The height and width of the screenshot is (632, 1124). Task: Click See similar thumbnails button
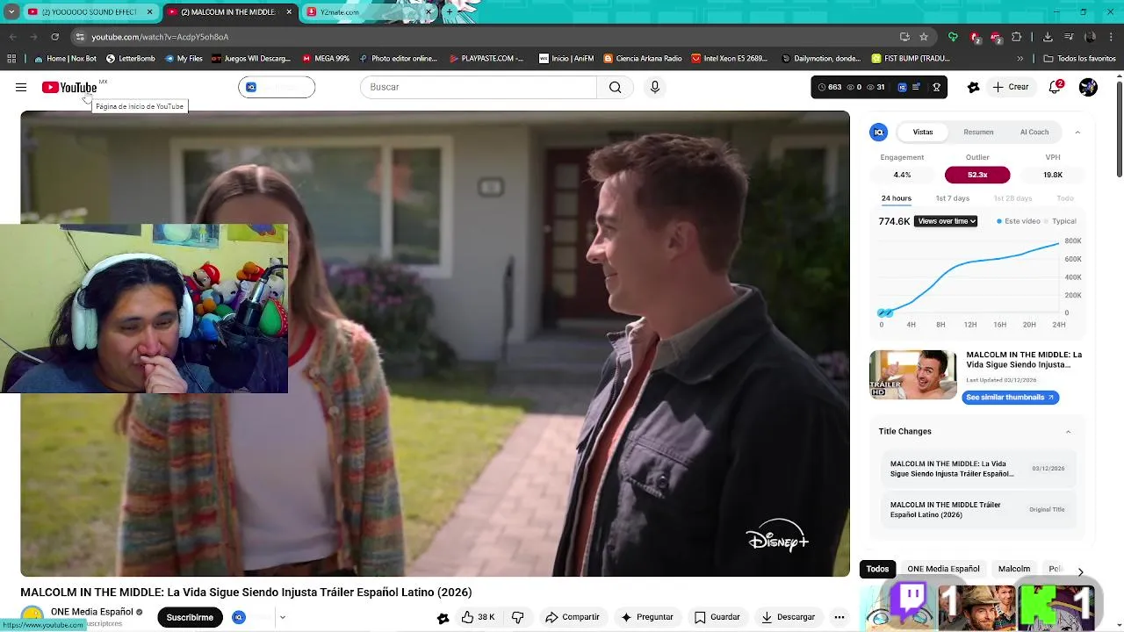point(1010,398)
